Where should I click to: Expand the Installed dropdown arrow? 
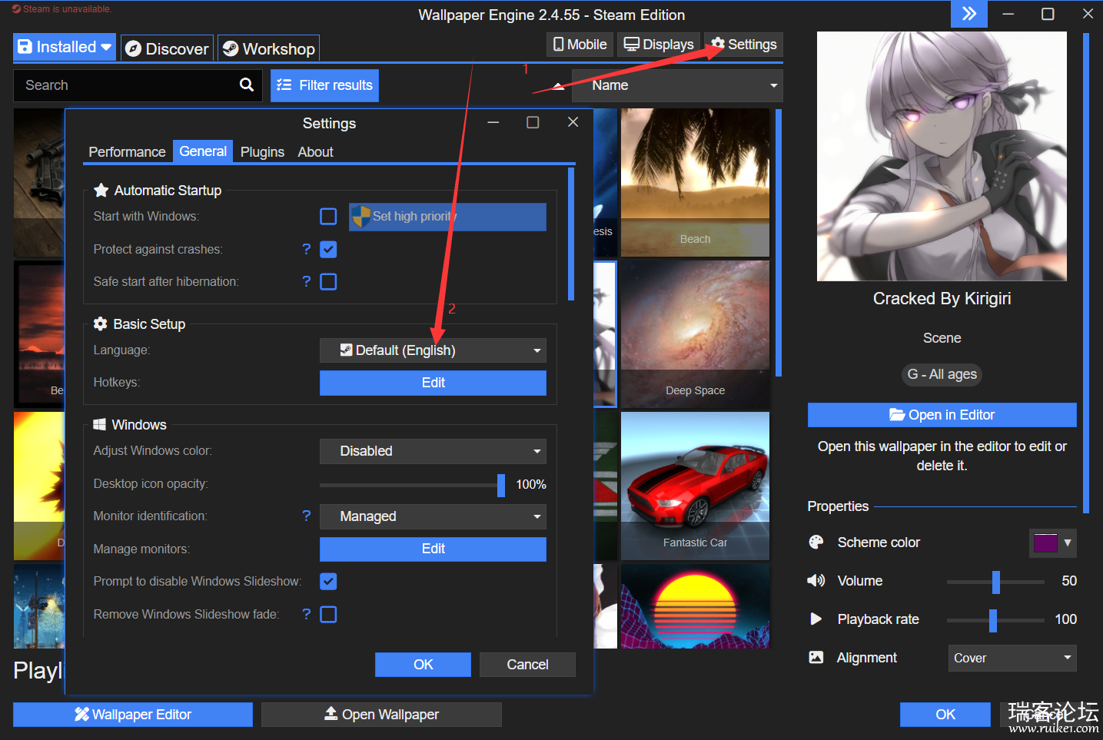click(x=106, y=47)
